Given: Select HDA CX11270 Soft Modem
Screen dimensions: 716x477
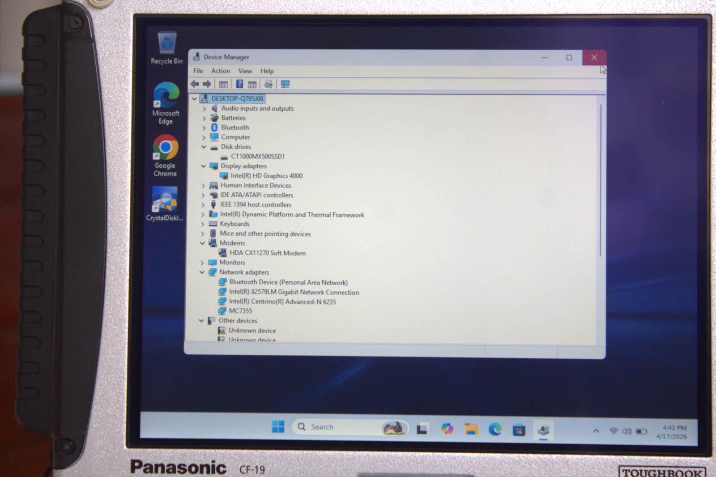Looking at the screenshot, I should (x=268, y=253).
